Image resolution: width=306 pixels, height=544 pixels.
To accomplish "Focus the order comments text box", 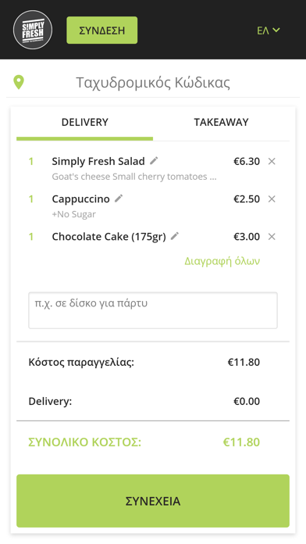I will 153,310.
